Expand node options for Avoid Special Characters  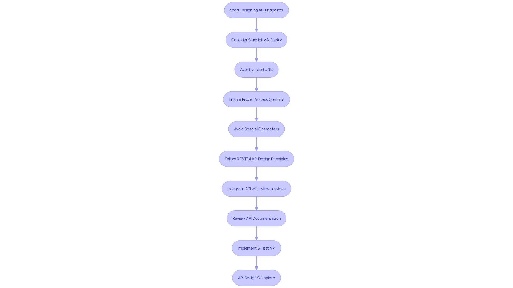256,129
